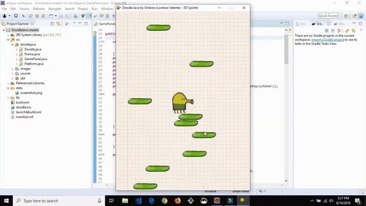
Task: Maximize the editor area
Action: click(288, 23)
